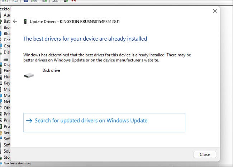
Task: Click the Close button
Action: pos(205,154)
